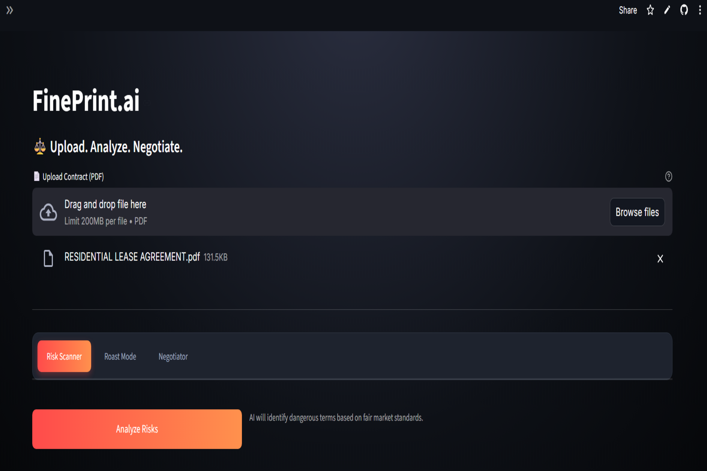This screenshot has height=471, width=707.
Task: Select the RESIDENTIAL LEASE AGREEMENT.pdf file name
Action: point(132,257)
